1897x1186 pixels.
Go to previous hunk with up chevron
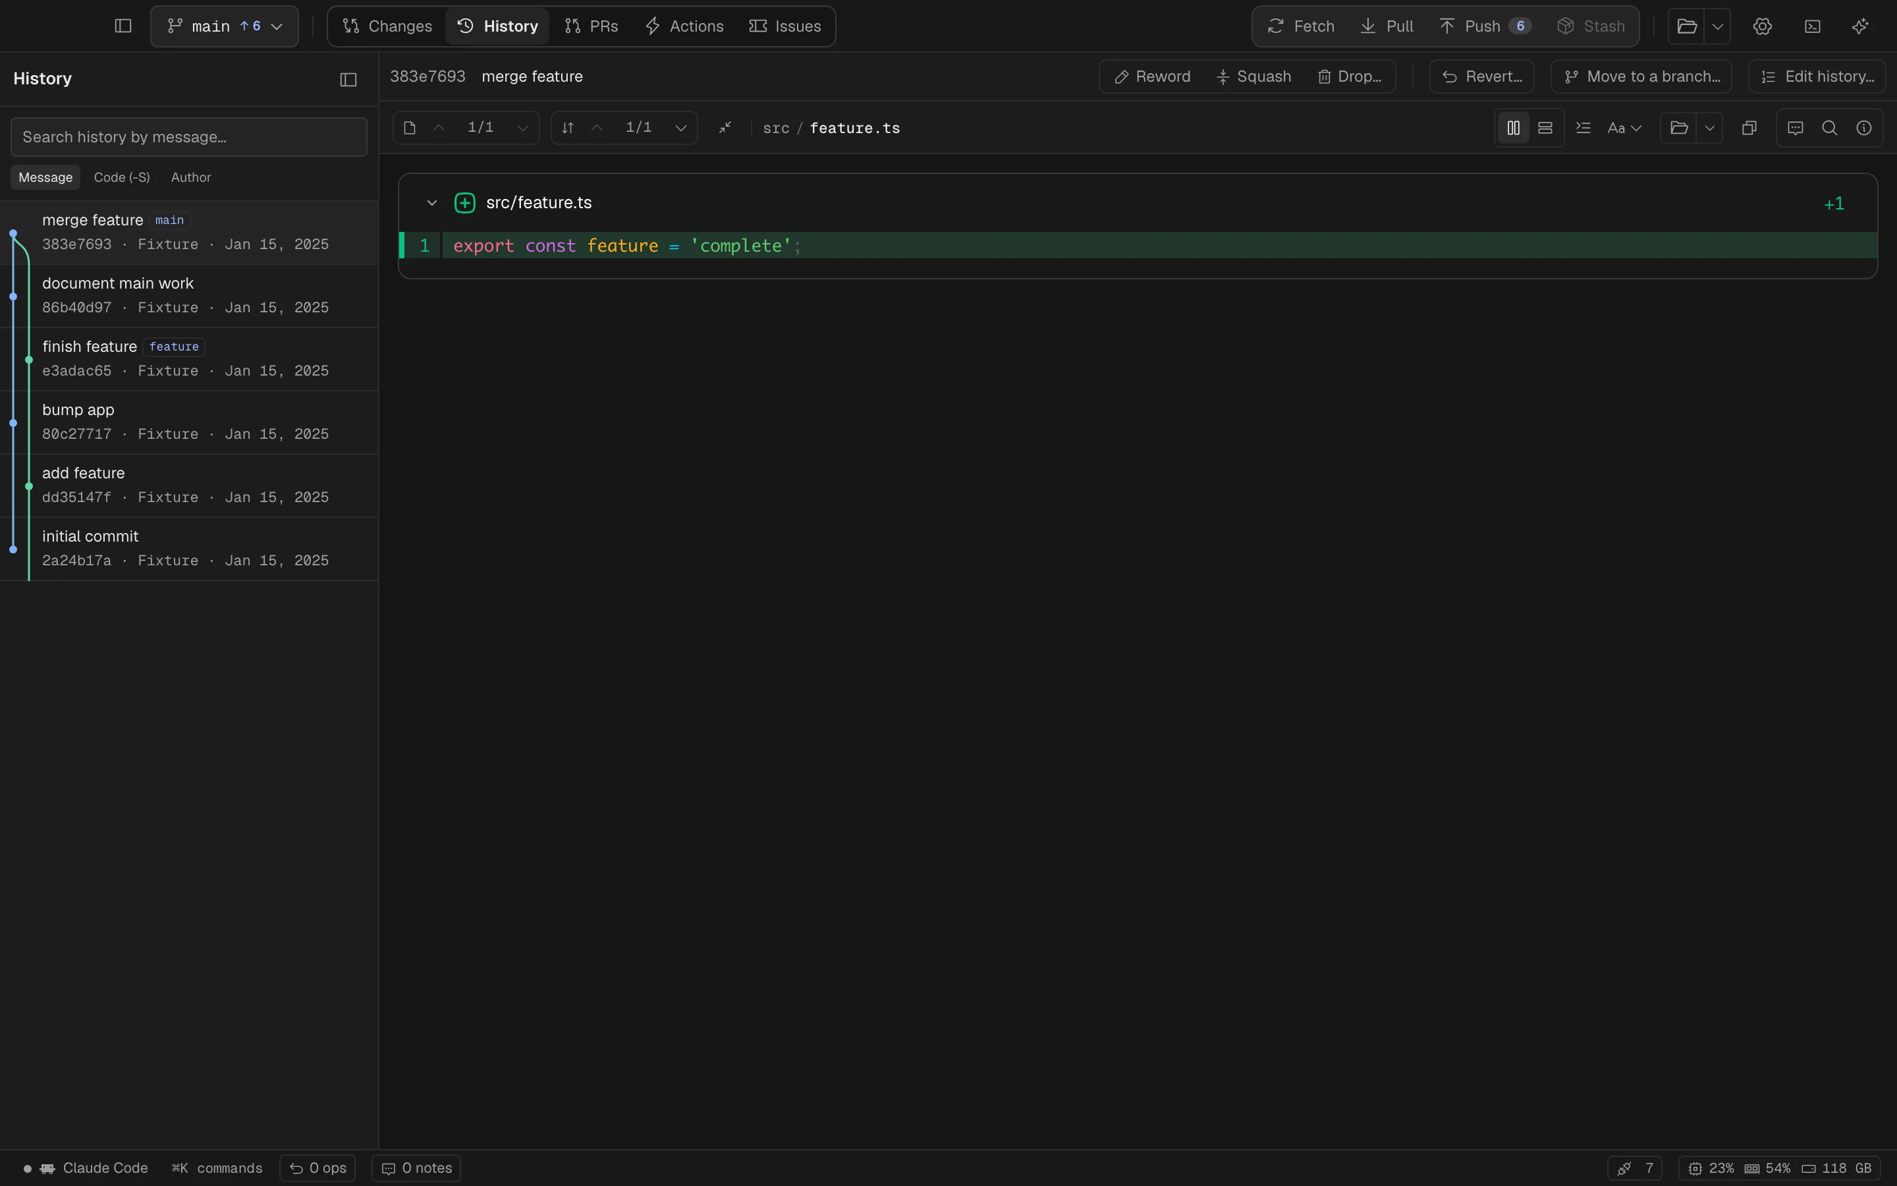(597, 128)
